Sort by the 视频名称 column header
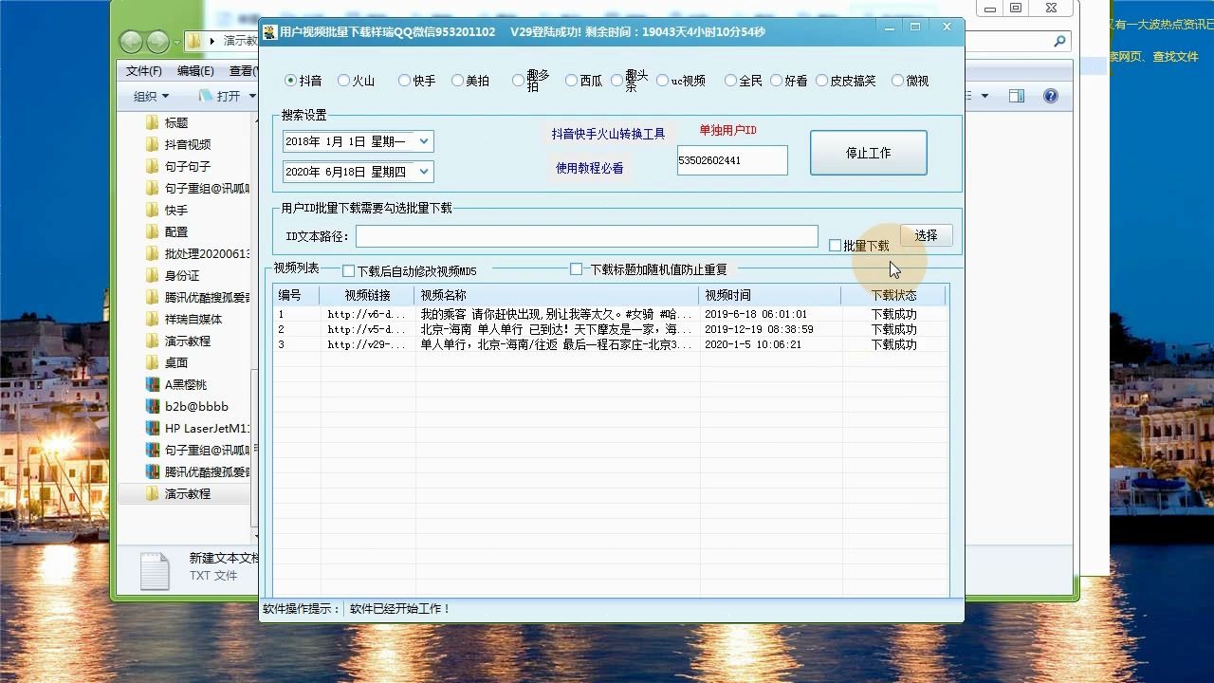The height and width of the screenshot is (683, 1214). pyautogui.click(x=557, y=295)
